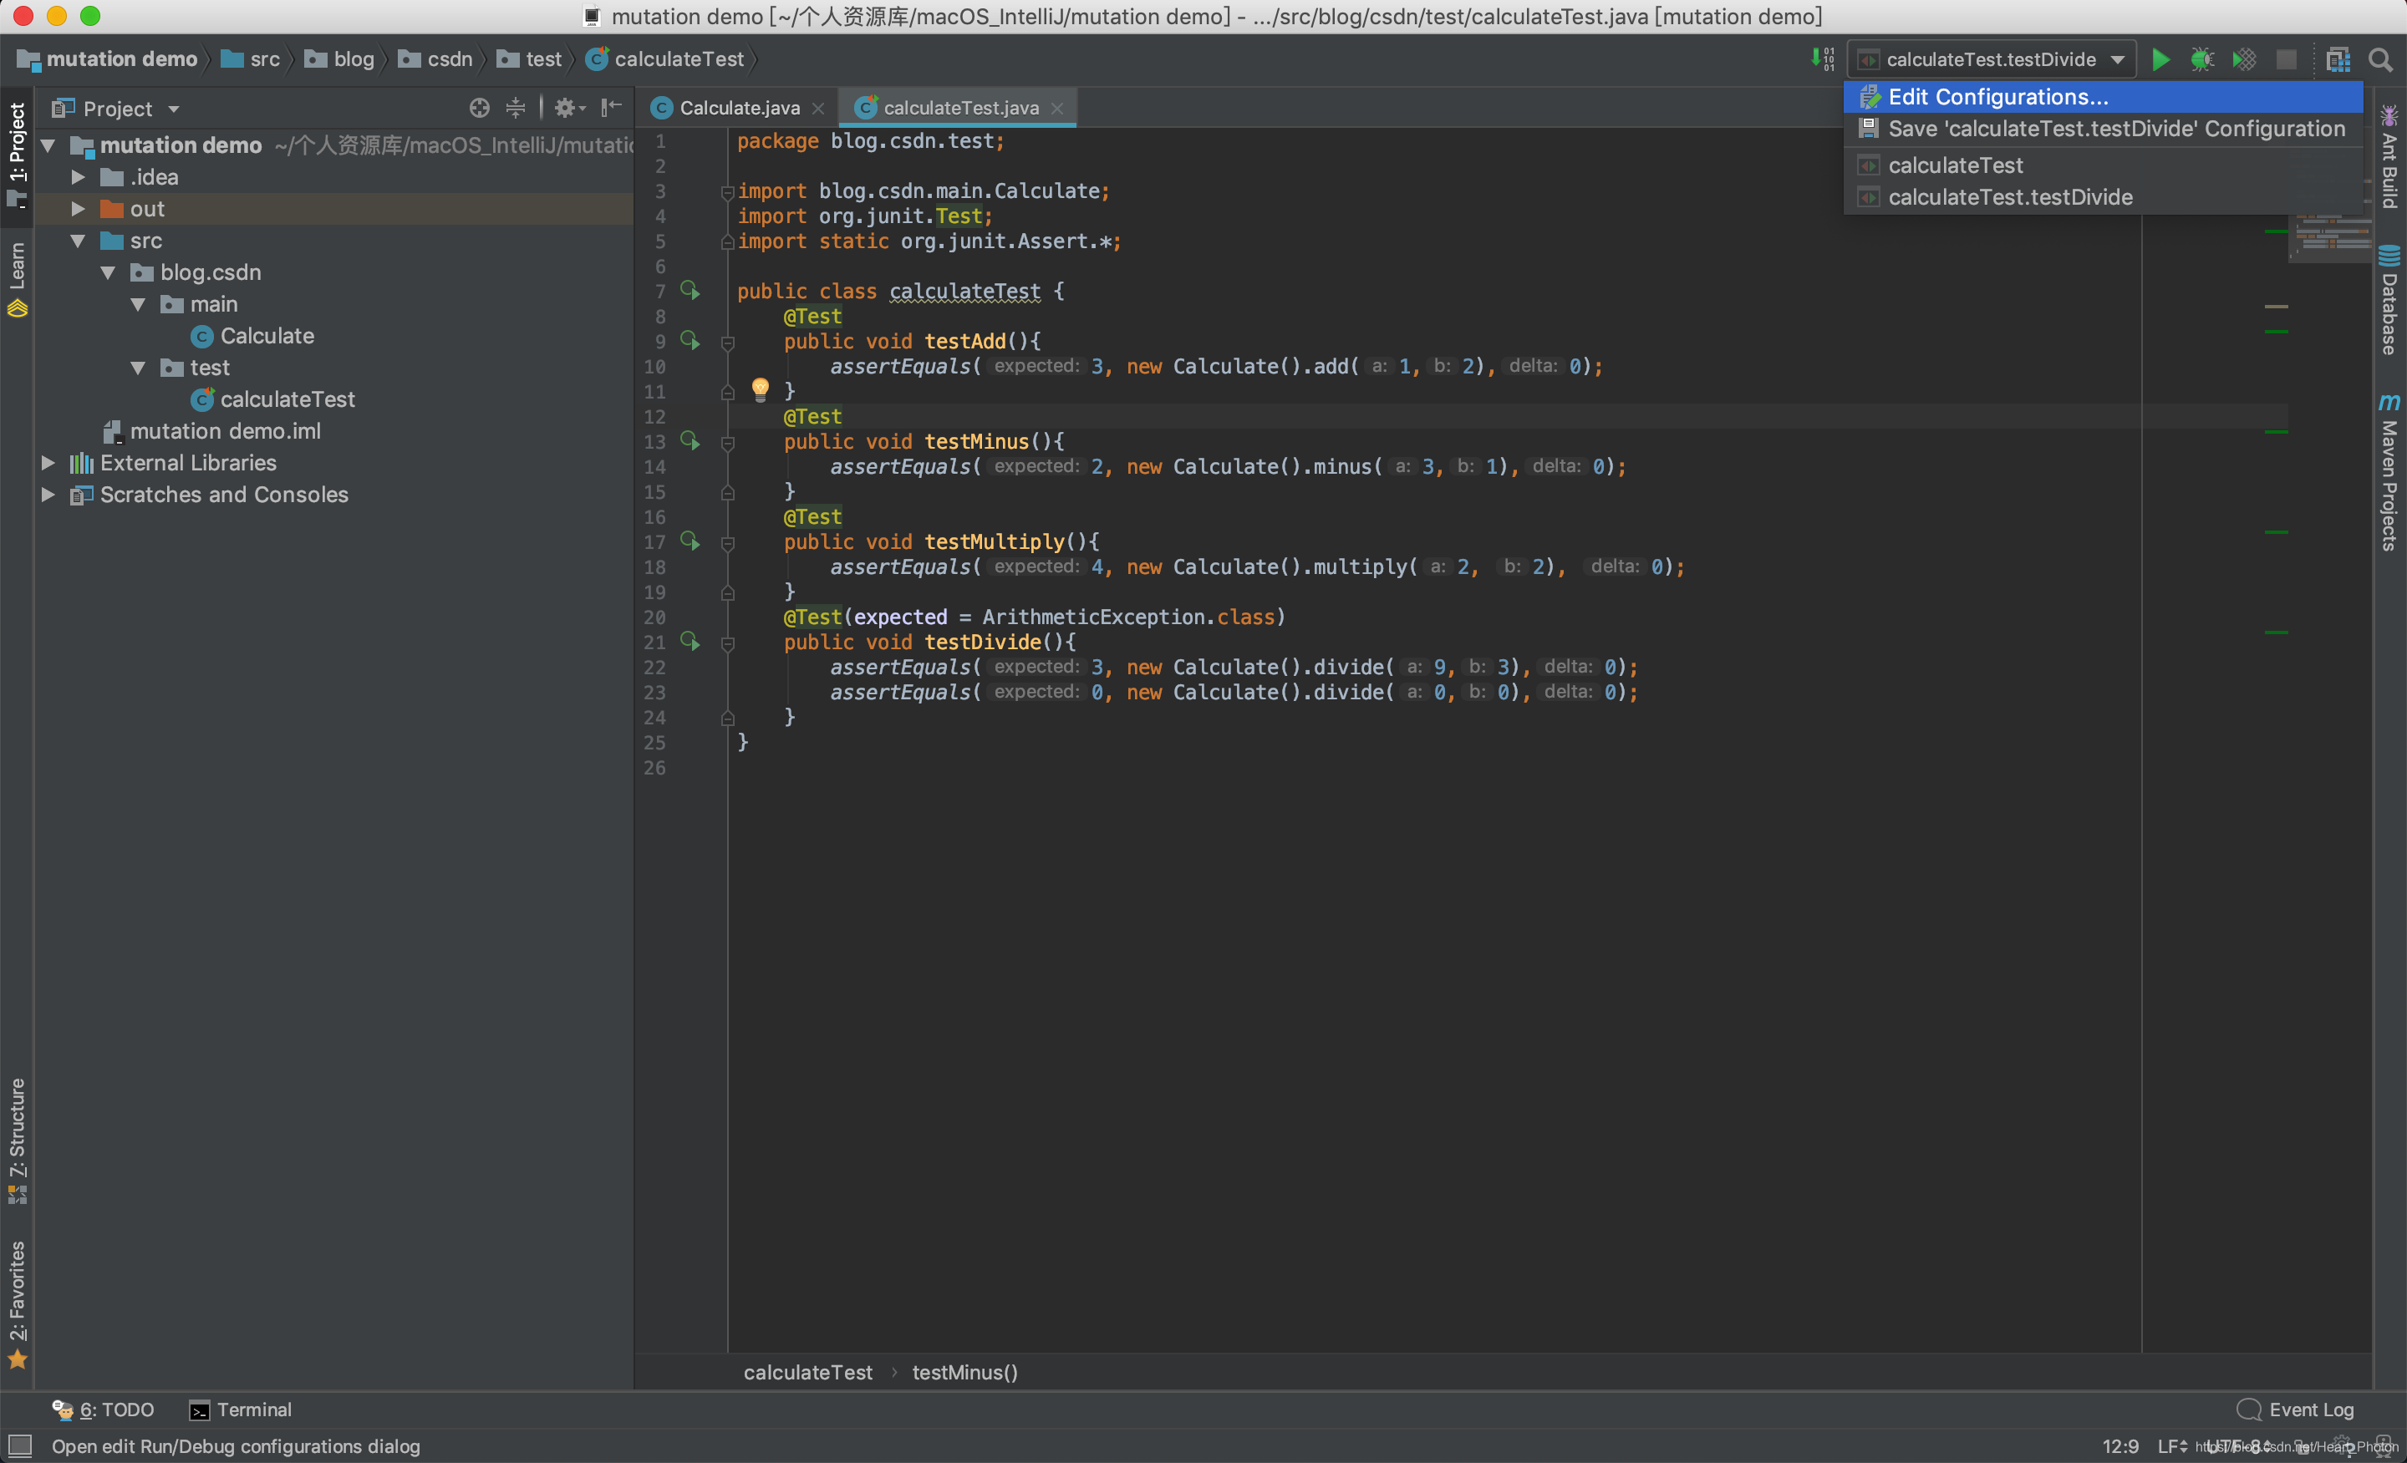Open the Learn tool window

[x=18, y=278]
